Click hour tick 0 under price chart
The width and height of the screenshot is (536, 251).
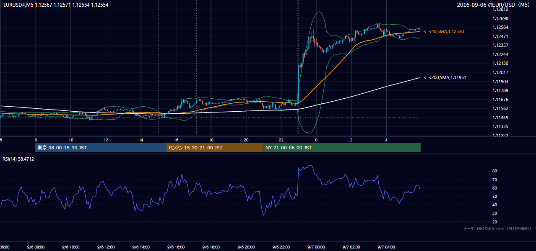[x=316, y=140]
